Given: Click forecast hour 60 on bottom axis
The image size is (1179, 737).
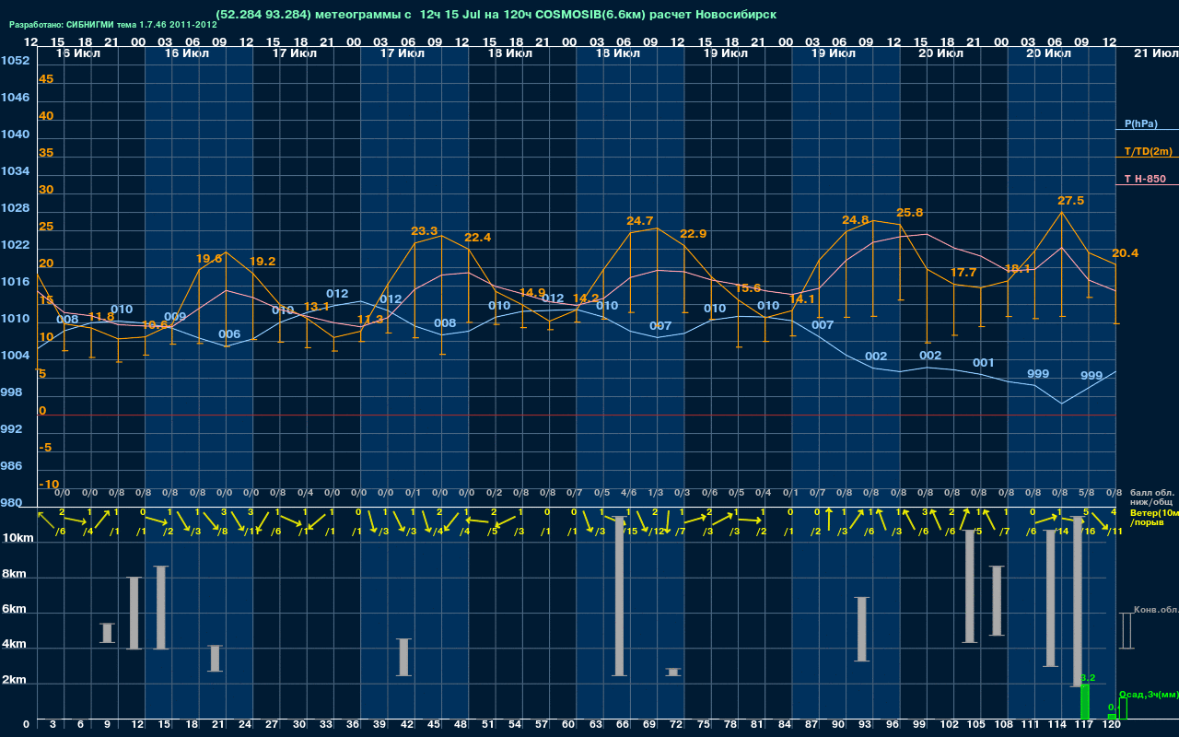Looking at the screenshot, I should pyautogui.click(x=568, y=726).
